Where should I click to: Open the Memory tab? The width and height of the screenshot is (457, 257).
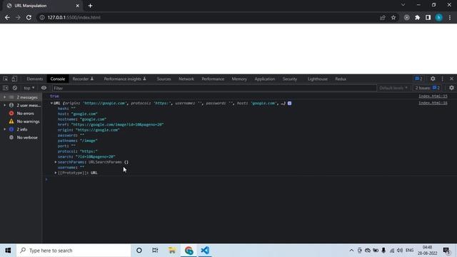239,79
